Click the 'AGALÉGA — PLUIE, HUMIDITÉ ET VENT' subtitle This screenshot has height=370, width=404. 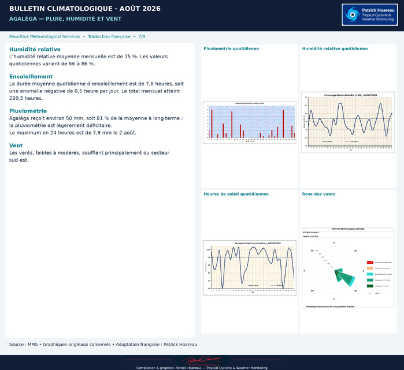tap(65, 19)
